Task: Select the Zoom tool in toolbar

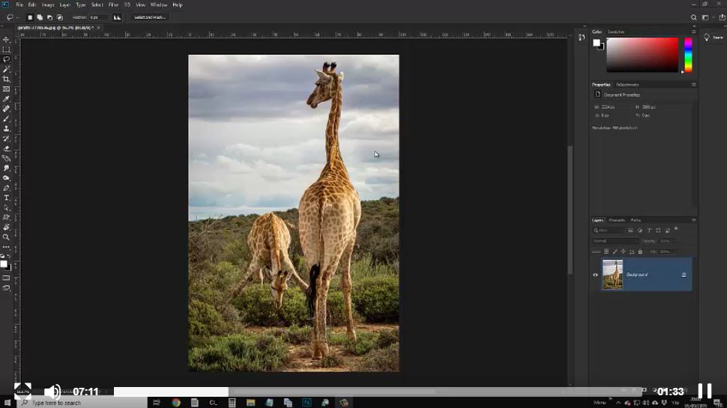Action: coord(6,237)
